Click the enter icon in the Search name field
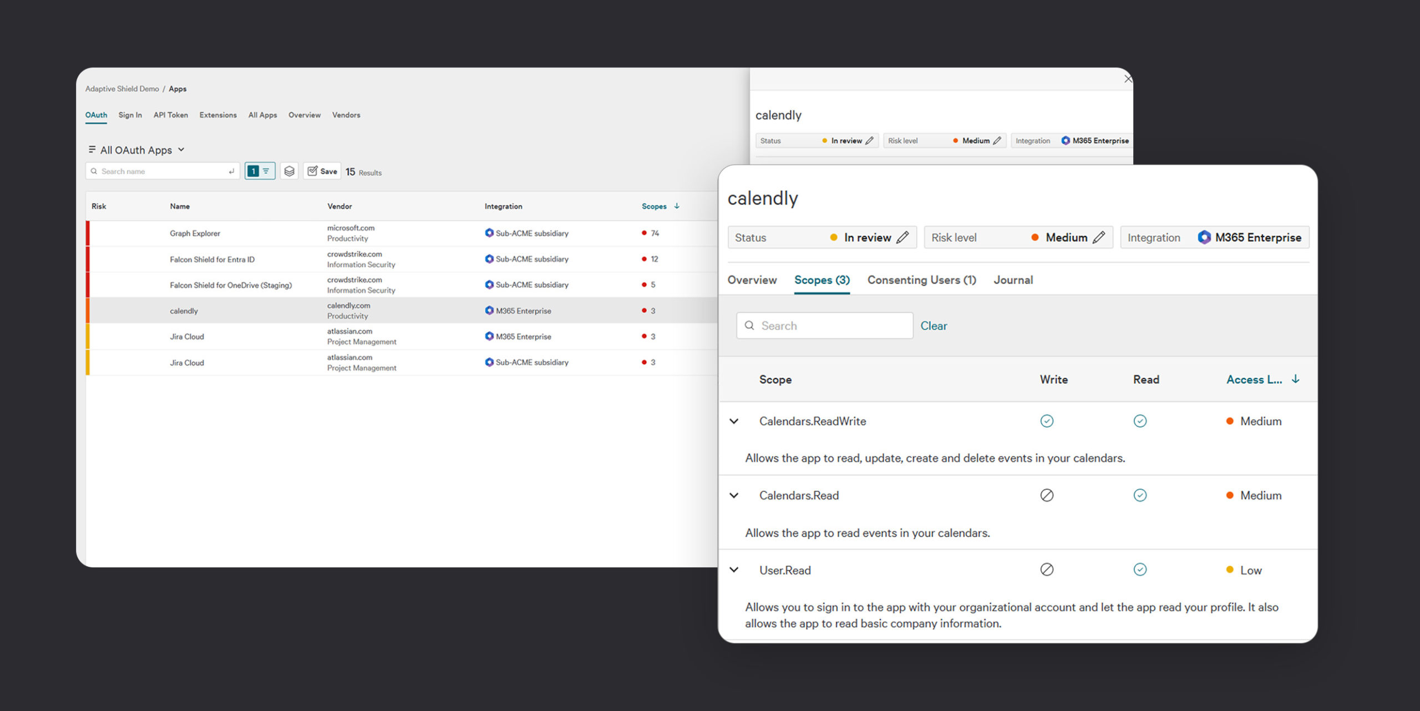This screenshot has height=711, width=1420. tap(231, 171)
